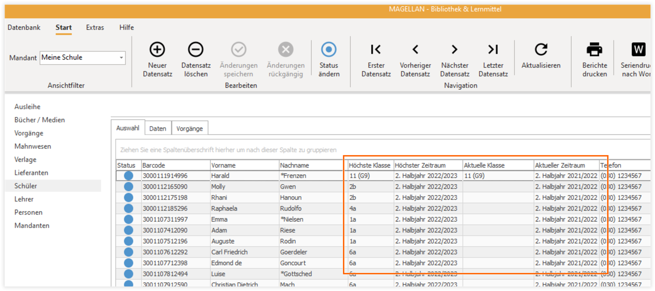
Task: Click the Datensatz löschen minus icon
Action: pos(196,49)
